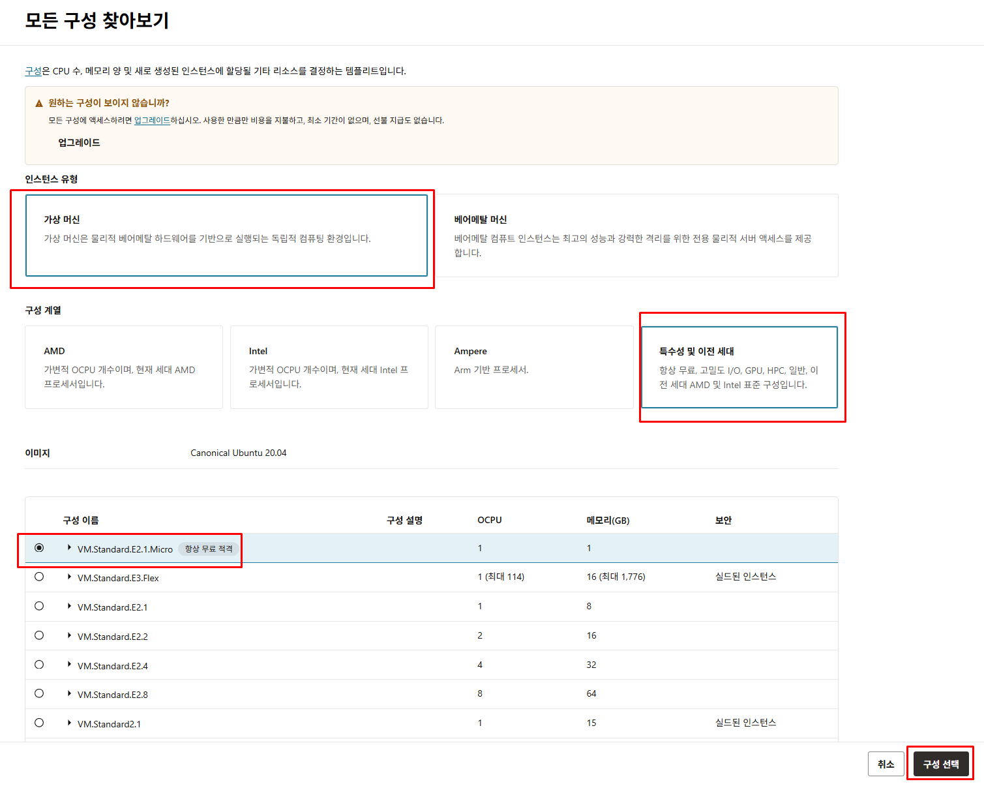Select the AMD shape series card
The width and height of the screenshot is (984, 788).
[124, 367]
